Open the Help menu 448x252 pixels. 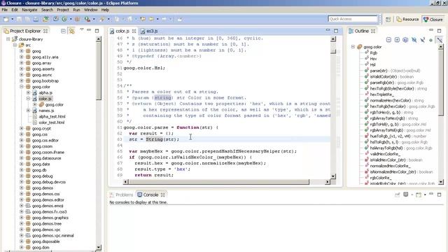click(105, 10)
